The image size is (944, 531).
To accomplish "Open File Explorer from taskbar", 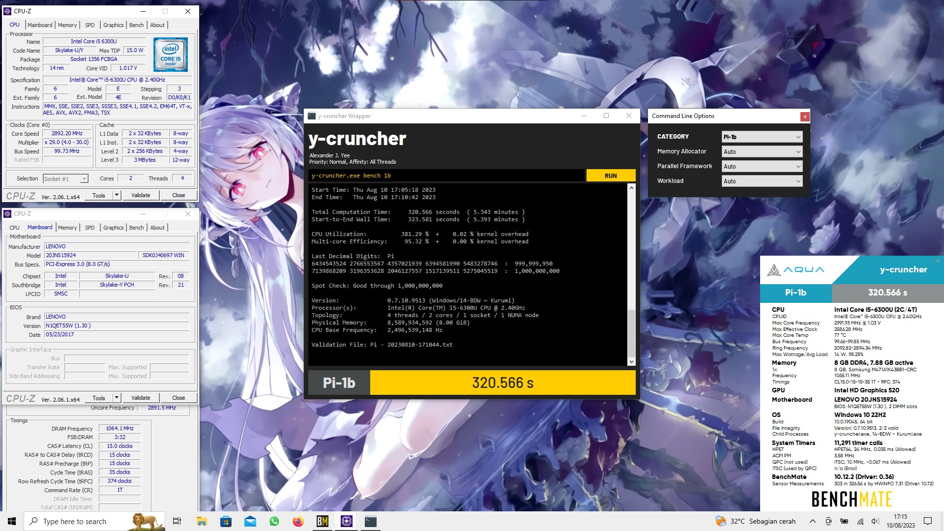I will click(202, 521).
